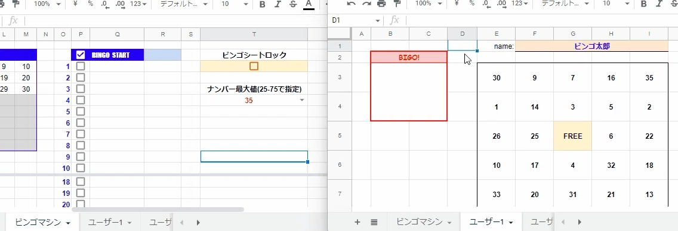Open font size 10 dropdown in left window

click(235, 4)
